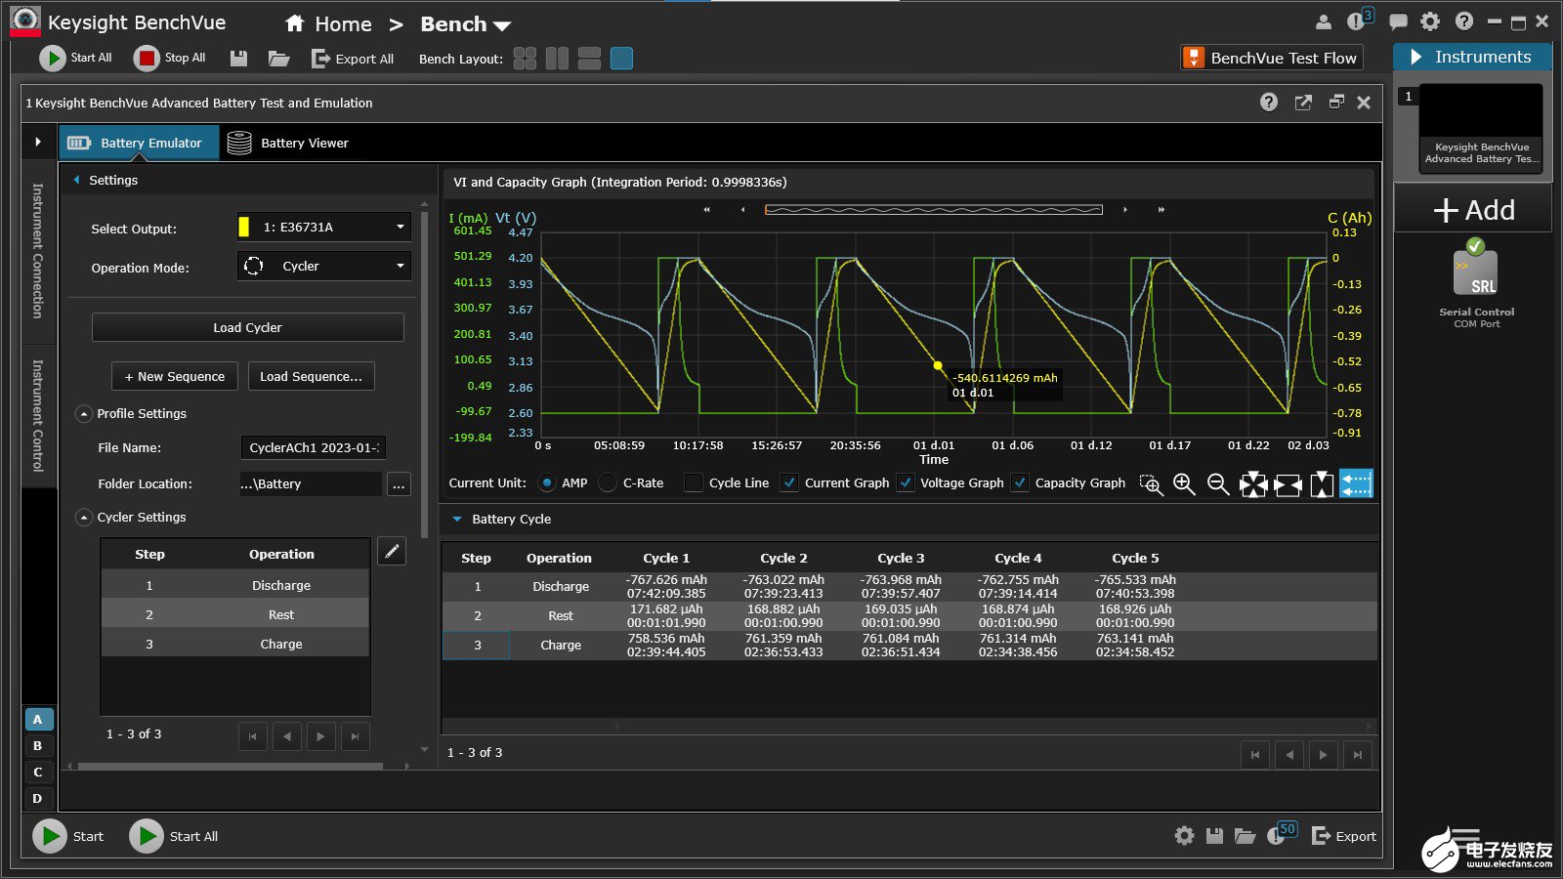Screen dimensions: 1563x879
Task: Expand the left instrument sidebar arrow
Action: click(x=38, y=142)
